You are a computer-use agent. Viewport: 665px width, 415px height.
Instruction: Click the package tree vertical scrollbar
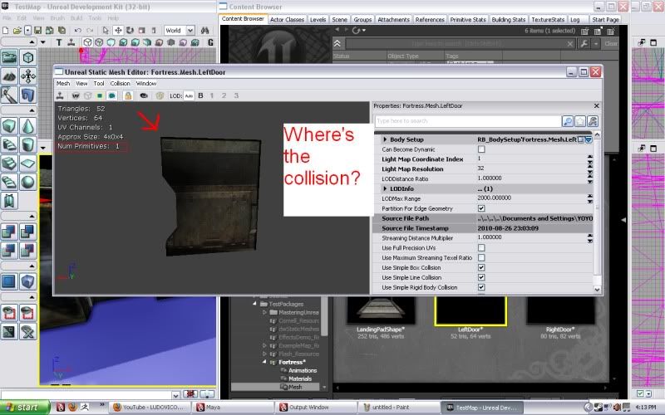[324, 315]
